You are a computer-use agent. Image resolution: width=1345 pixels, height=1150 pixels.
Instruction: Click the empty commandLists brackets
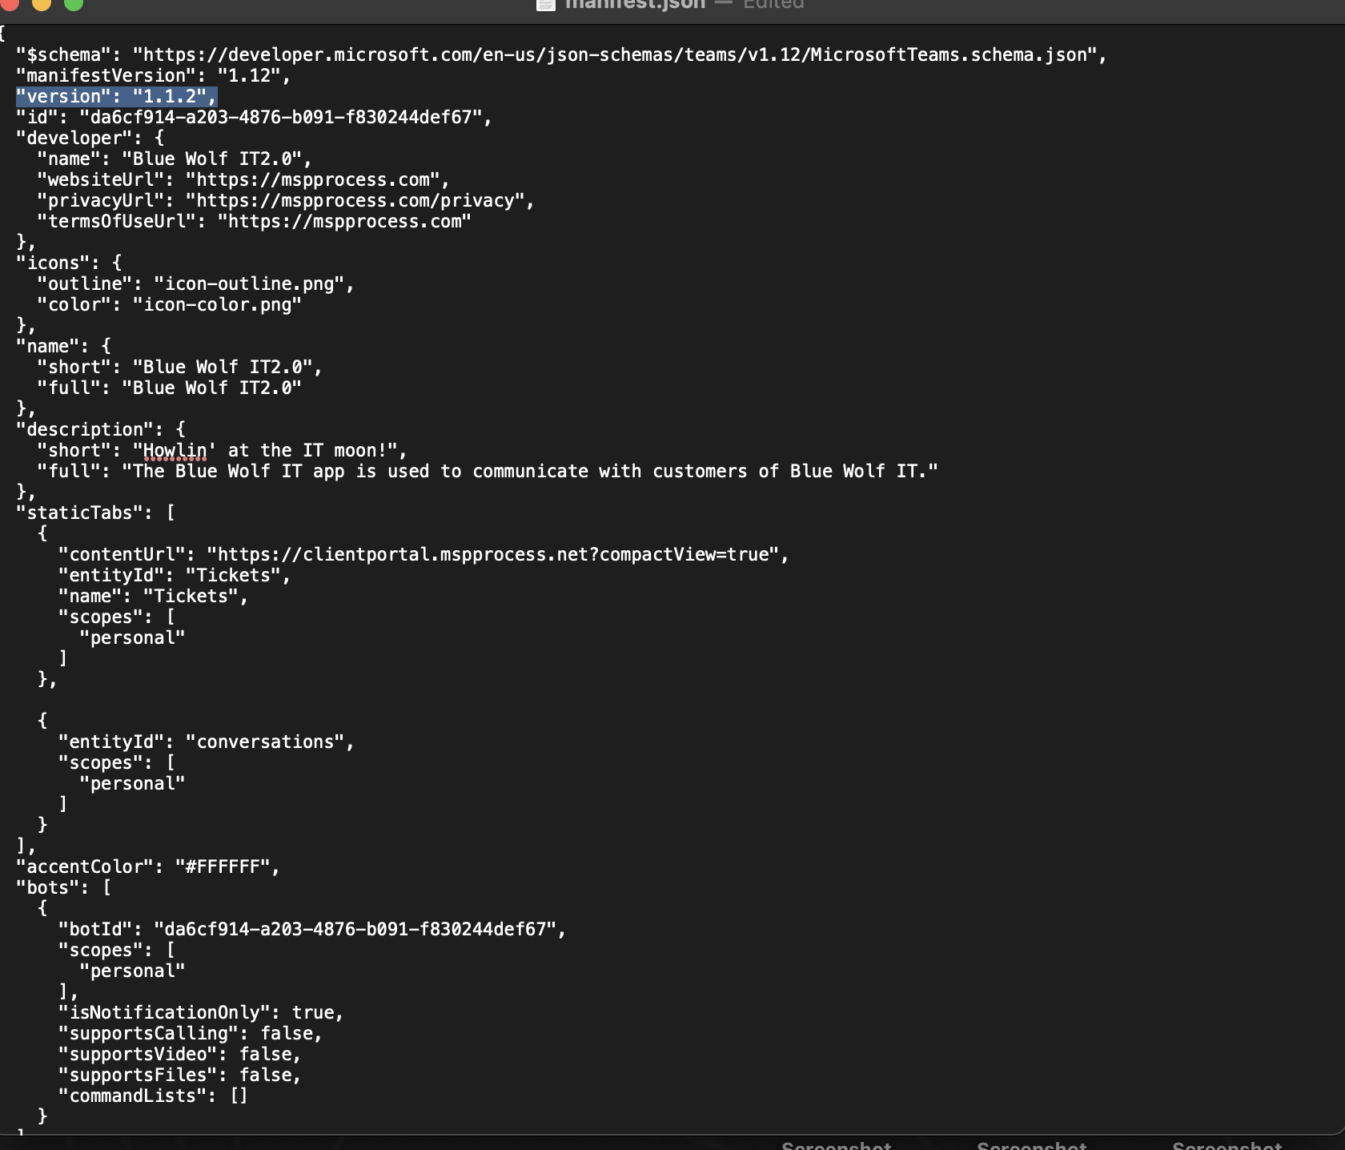[239, 1096]
